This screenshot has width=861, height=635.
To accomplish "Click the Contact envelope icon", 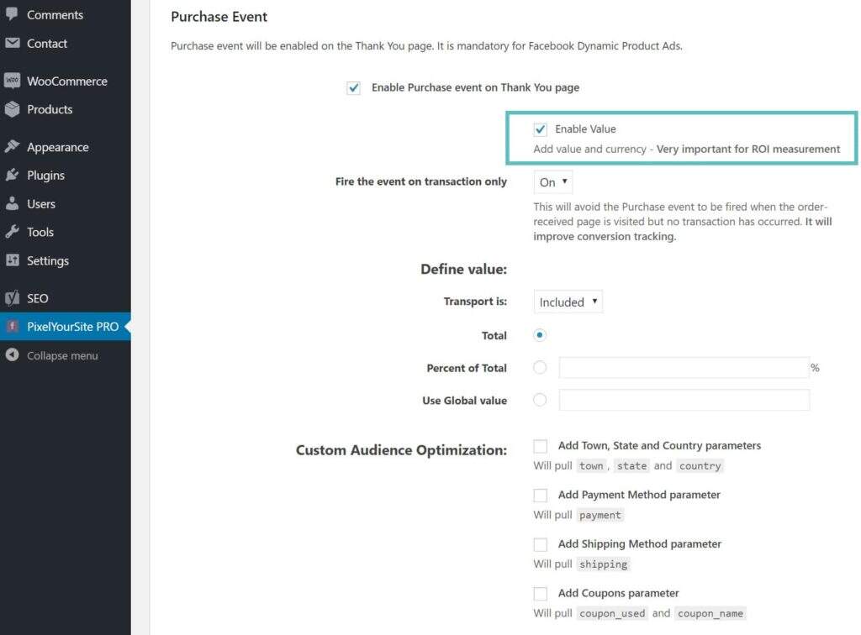I will pyautogui.click(x=12, y=43).
